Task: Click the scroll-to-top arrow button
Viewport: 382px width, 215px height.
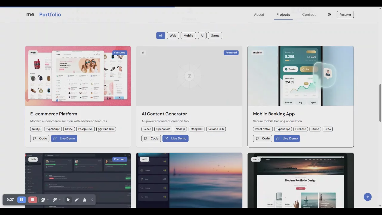Action: click(367, 197)
